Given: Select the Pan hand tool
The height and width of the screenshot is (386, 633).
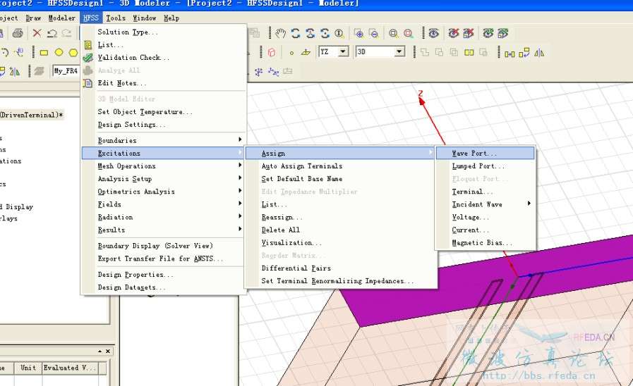Looking at the screenshot, I should coord(281,33).
